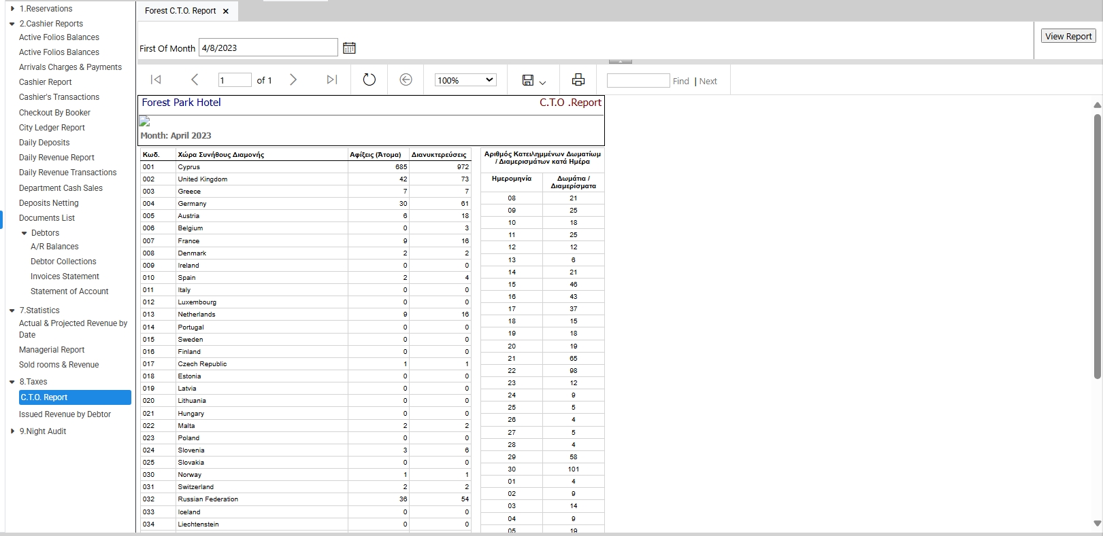Select the Forest C.T.O. Report tab

pos(180,11)
